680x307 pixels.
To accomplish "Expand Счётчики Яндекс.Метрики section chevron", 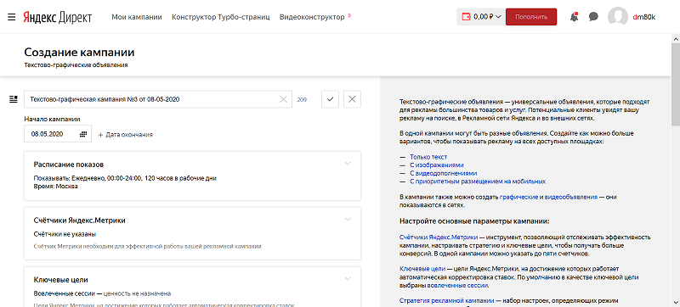I will click(348, 219).
